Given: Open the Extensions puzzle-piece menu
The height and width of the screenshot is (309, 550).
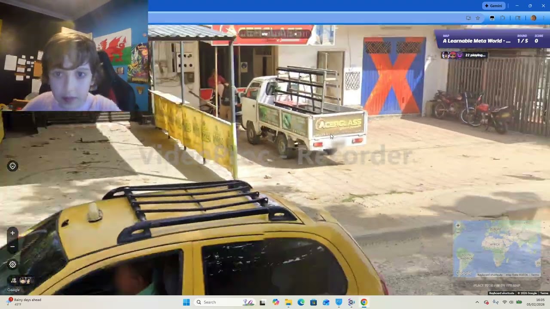Looking at the screenshot, I should [x=503, y=18].
